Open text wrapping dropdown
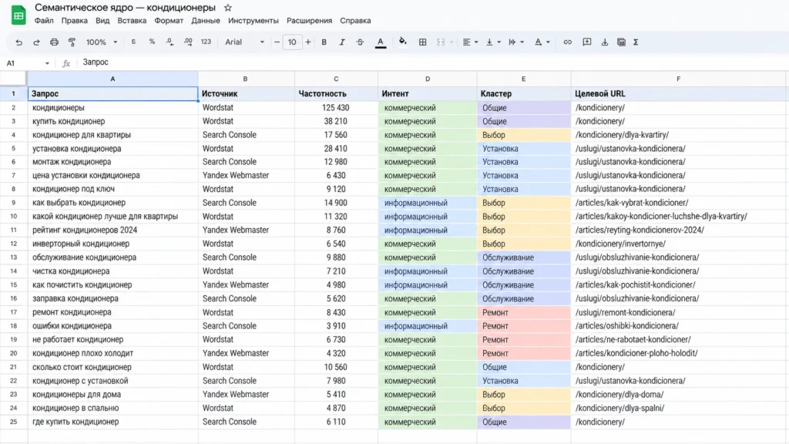This screenshot has height=444, width=789. click(x=516, y=42)
